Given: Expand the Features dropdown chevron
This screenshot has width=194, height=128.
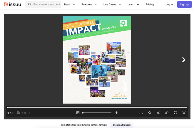Looking at the screenshot, I should tap(96, 5).
